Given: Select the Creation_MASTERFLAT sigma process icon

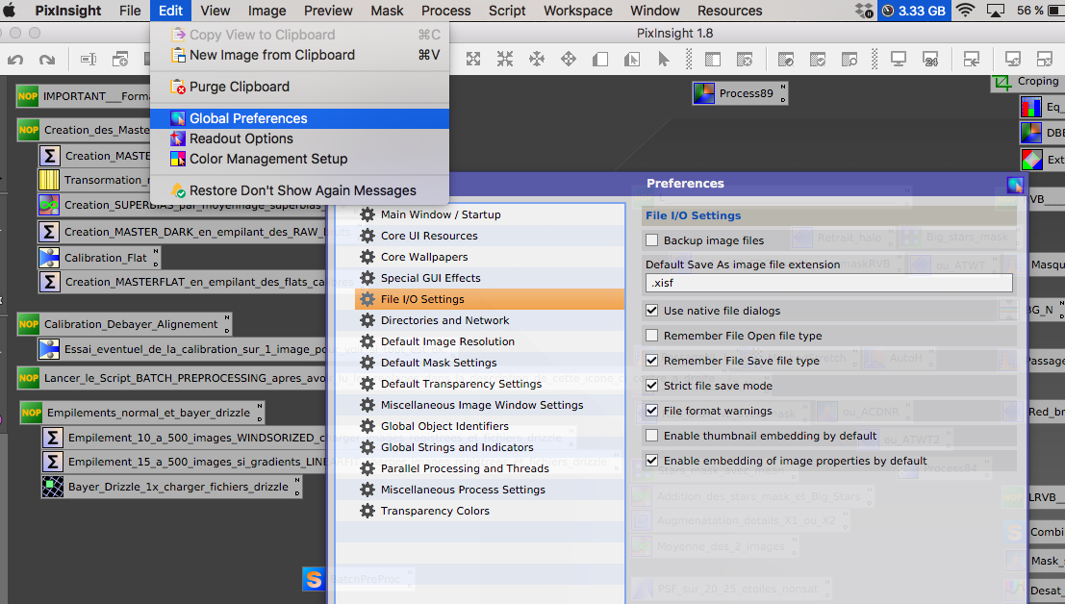Looking at the screenshot, I should [49, 282].
